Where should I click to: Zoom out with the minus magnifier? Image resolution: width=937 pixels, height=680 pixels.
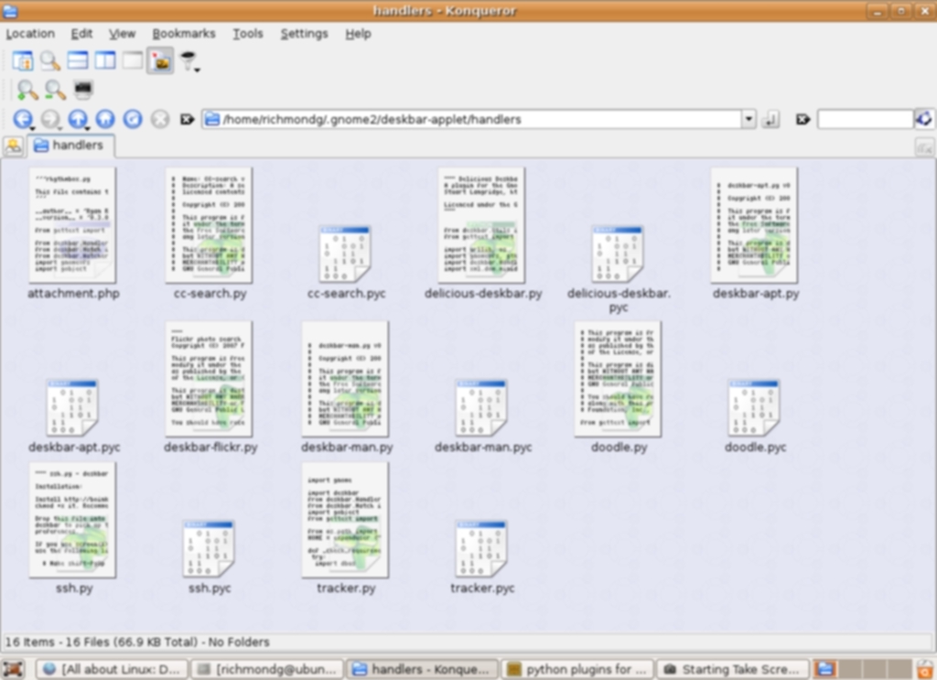(55, 89)
